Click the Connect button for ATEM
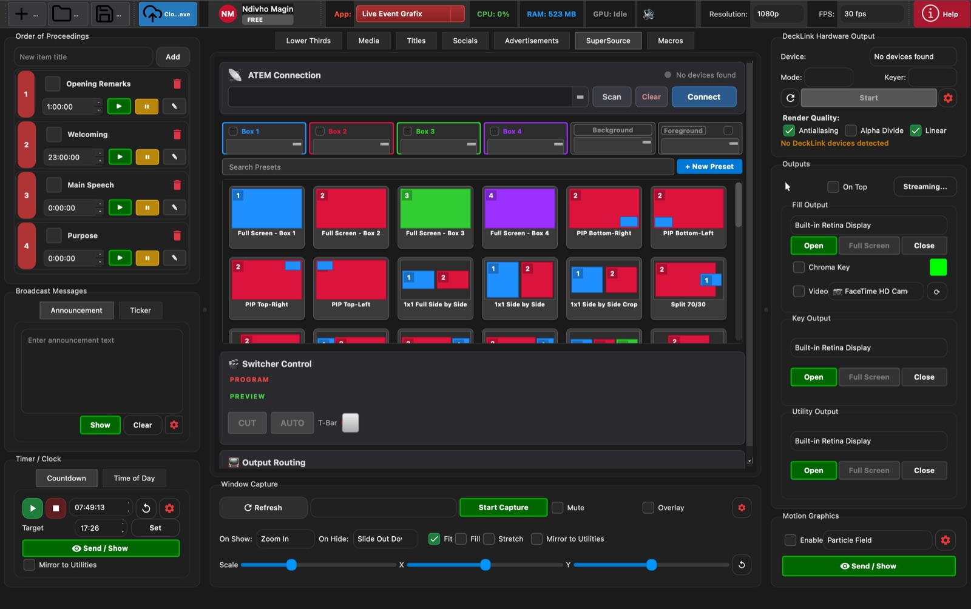Image resolution: width=971 pixels, height=609 pixels. tap(704, 97)
